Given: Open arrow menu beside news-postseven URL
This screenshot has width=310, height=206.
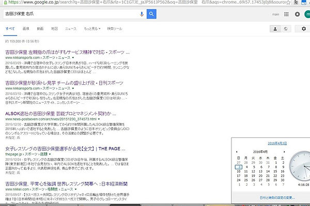Looking at the screenshot, I should 99,119.
